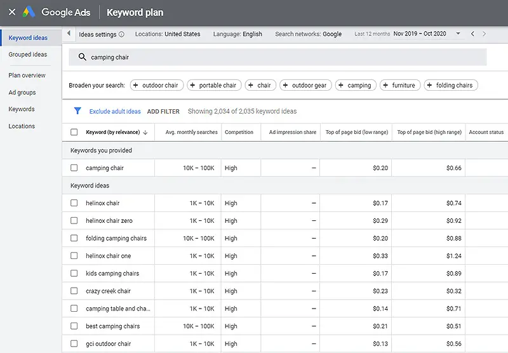The height and width of the screenshot is (353, 508).
Task: Change the Language: English setting
Action: click(237, 34)
